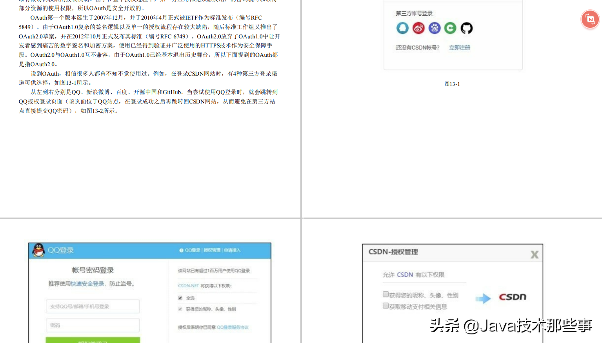Click the help icon beside QQ登录 header link
Viewport: 602px width, 343px height.
181,250
